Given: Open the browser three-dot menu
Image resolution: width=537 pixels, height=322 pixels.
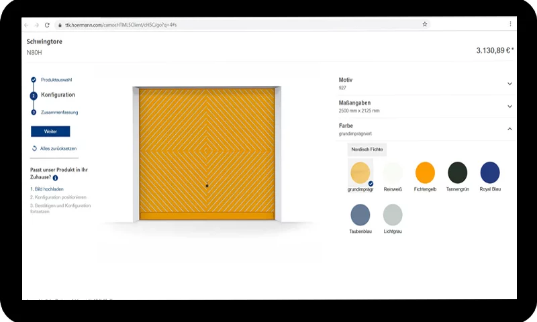Looking at the screenshot, I should pyautogui.click(x=510, y=24).
